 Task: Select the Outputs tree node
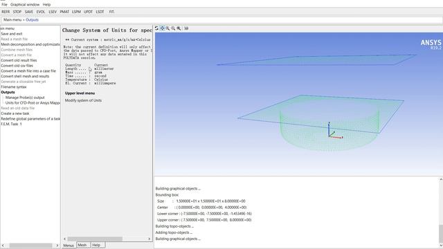[x=8, y=92]
